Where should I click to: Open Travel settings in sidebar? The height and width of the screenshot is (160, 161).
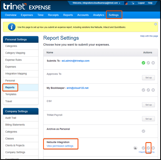21,101
